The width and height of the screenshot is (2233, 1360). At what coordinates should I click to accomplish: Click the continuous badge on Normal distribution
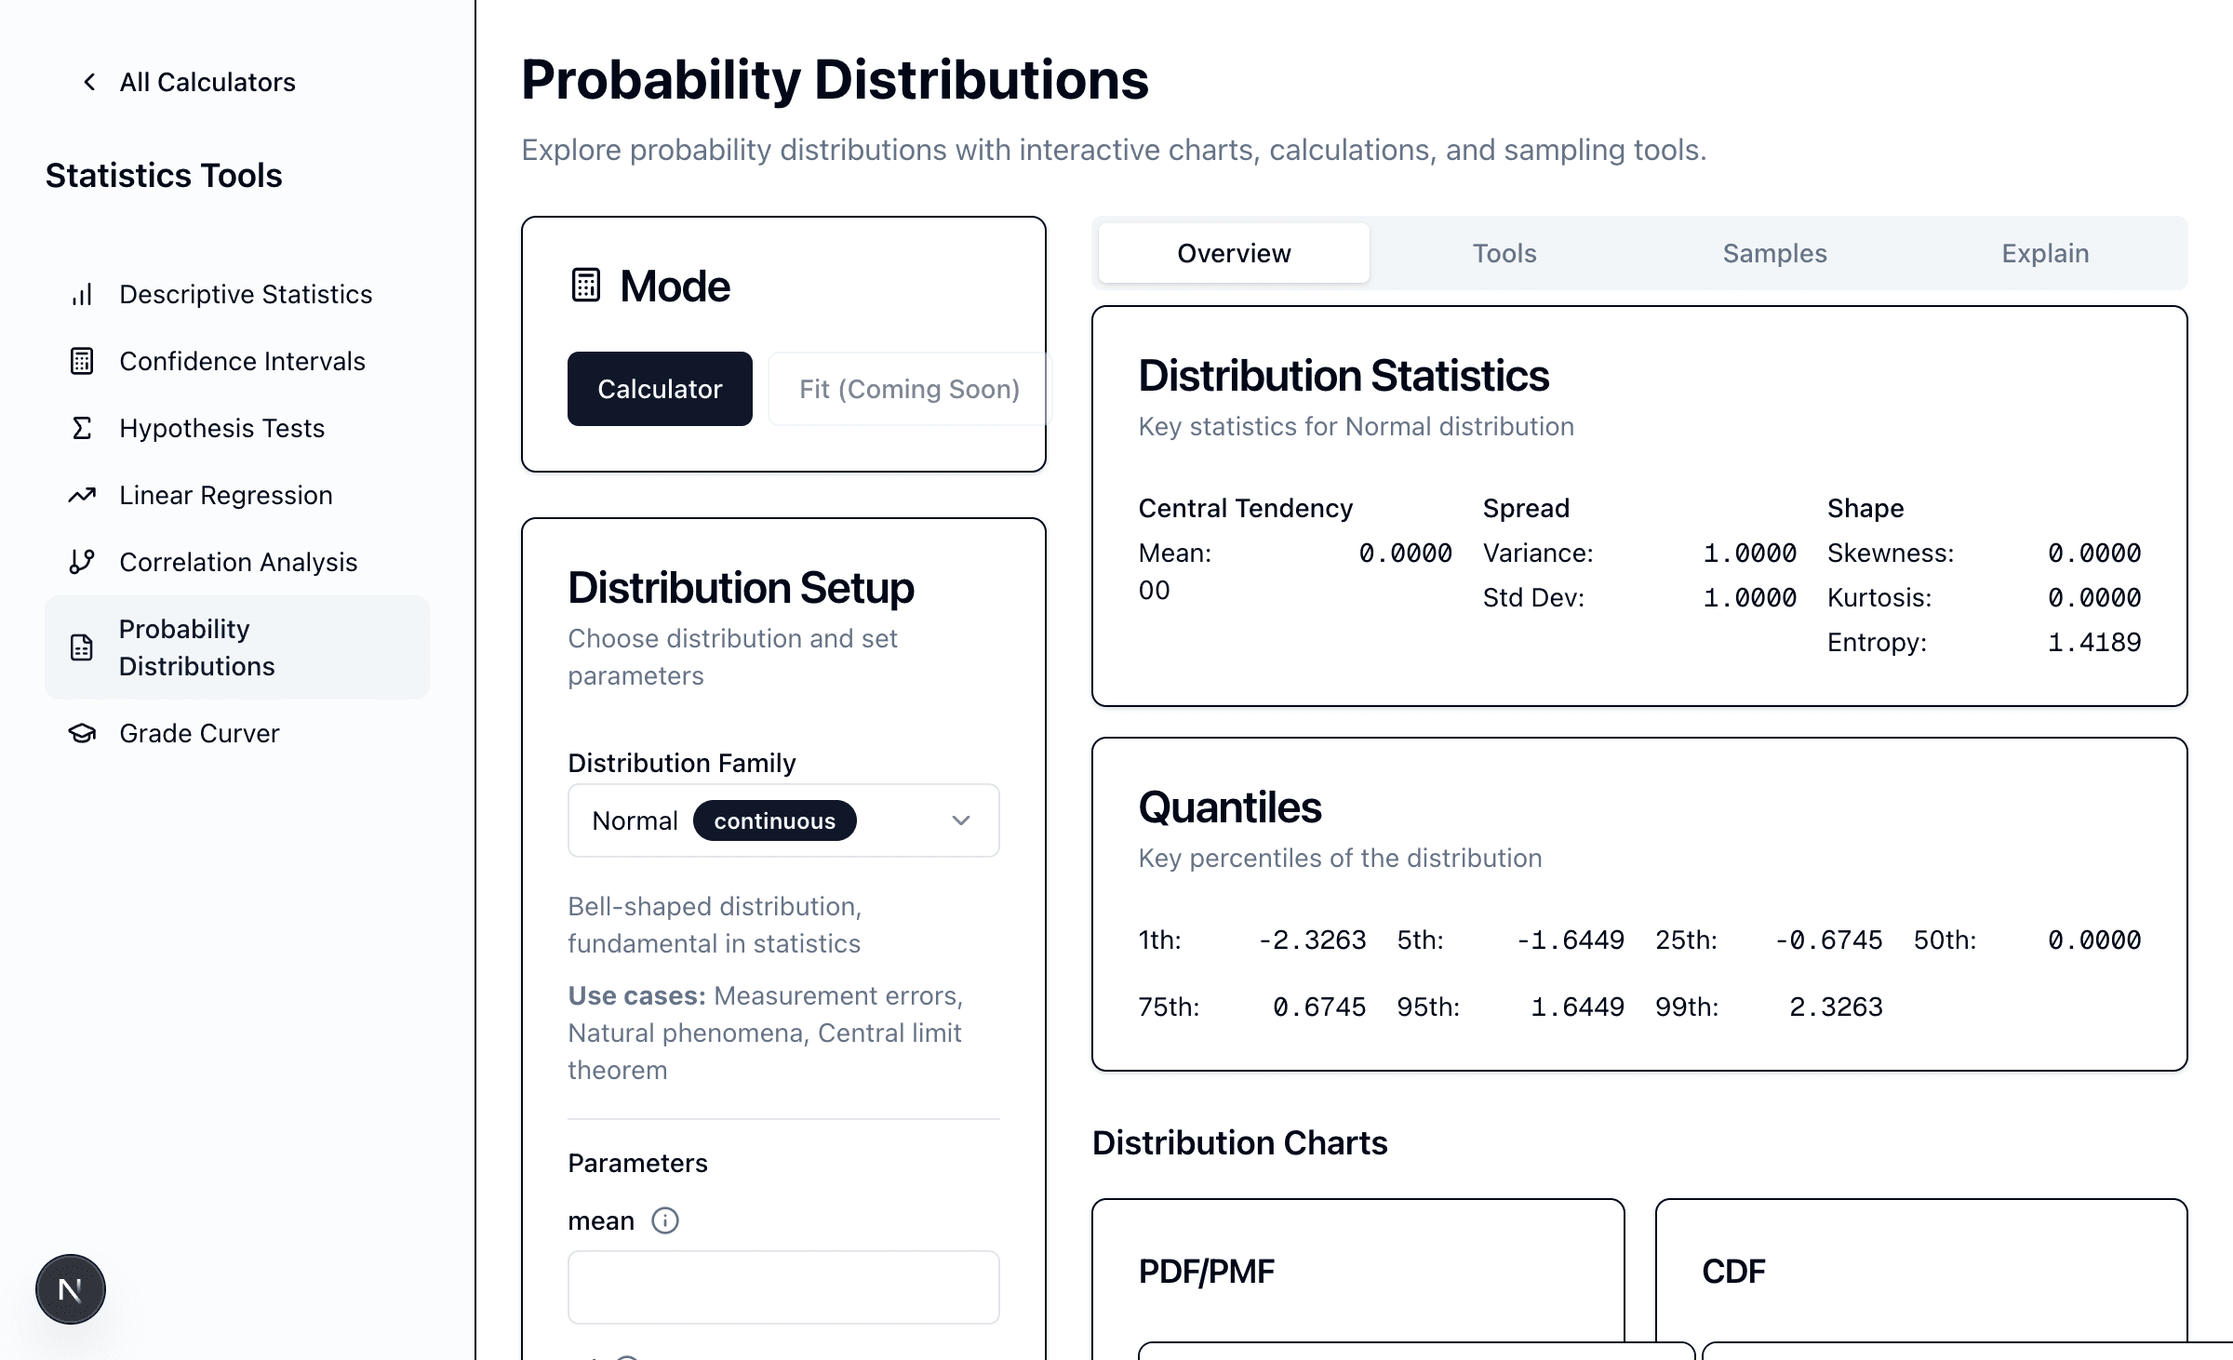point(774,820)
